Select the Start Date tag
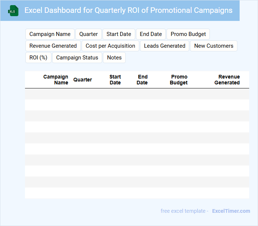 click(x=119, y=34)
